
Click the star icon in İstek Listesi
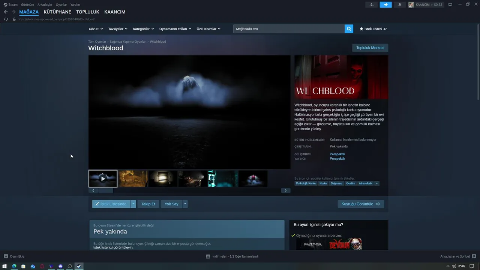(361, 29)
